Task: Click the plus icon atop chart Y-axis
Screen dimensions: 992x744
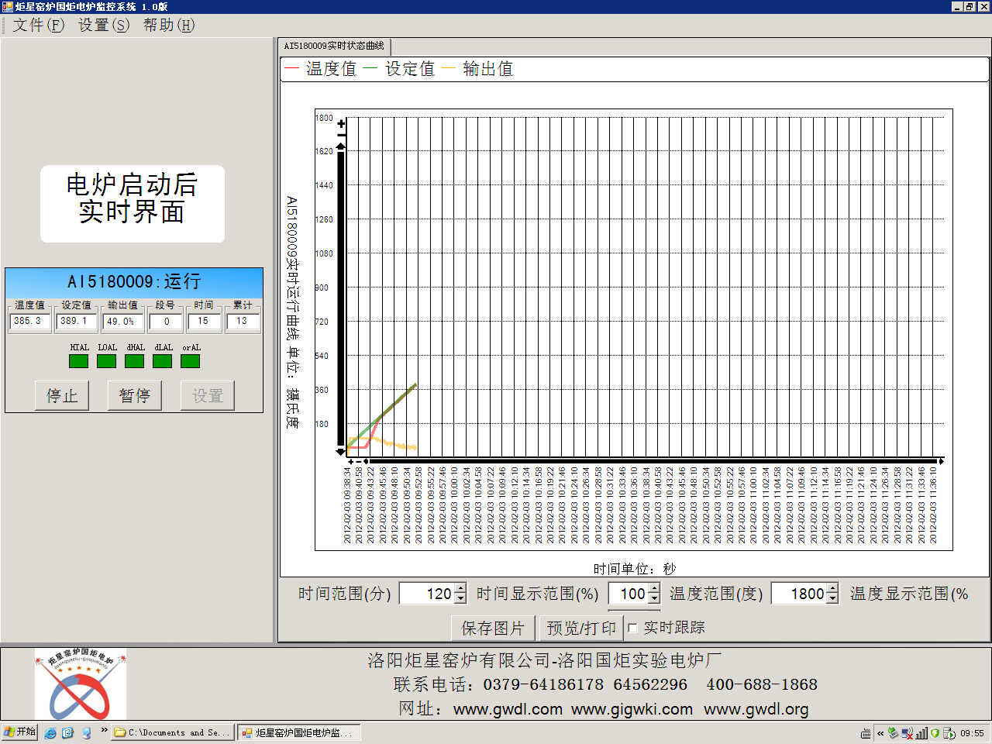Action: [x=341, y=123]
